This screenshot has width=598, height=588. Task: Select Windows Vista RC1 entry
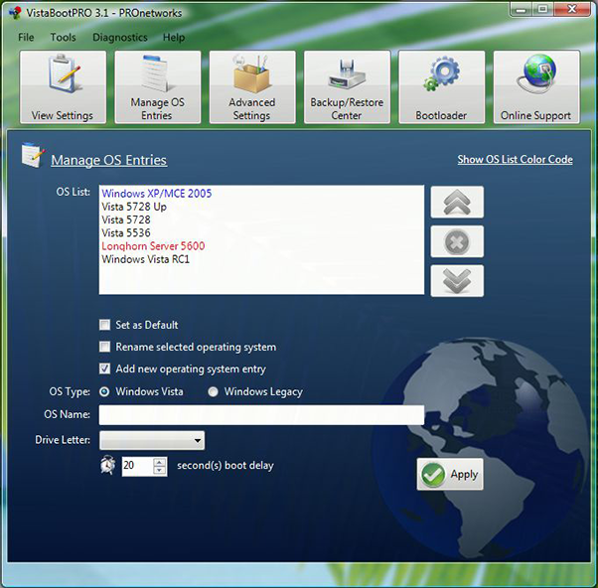click(x=145, y=259)
